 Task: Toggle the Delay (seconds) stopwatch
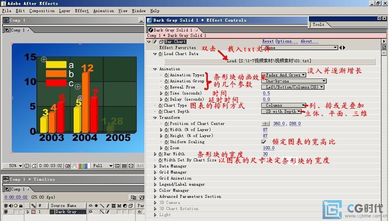[x=166, y=99]
